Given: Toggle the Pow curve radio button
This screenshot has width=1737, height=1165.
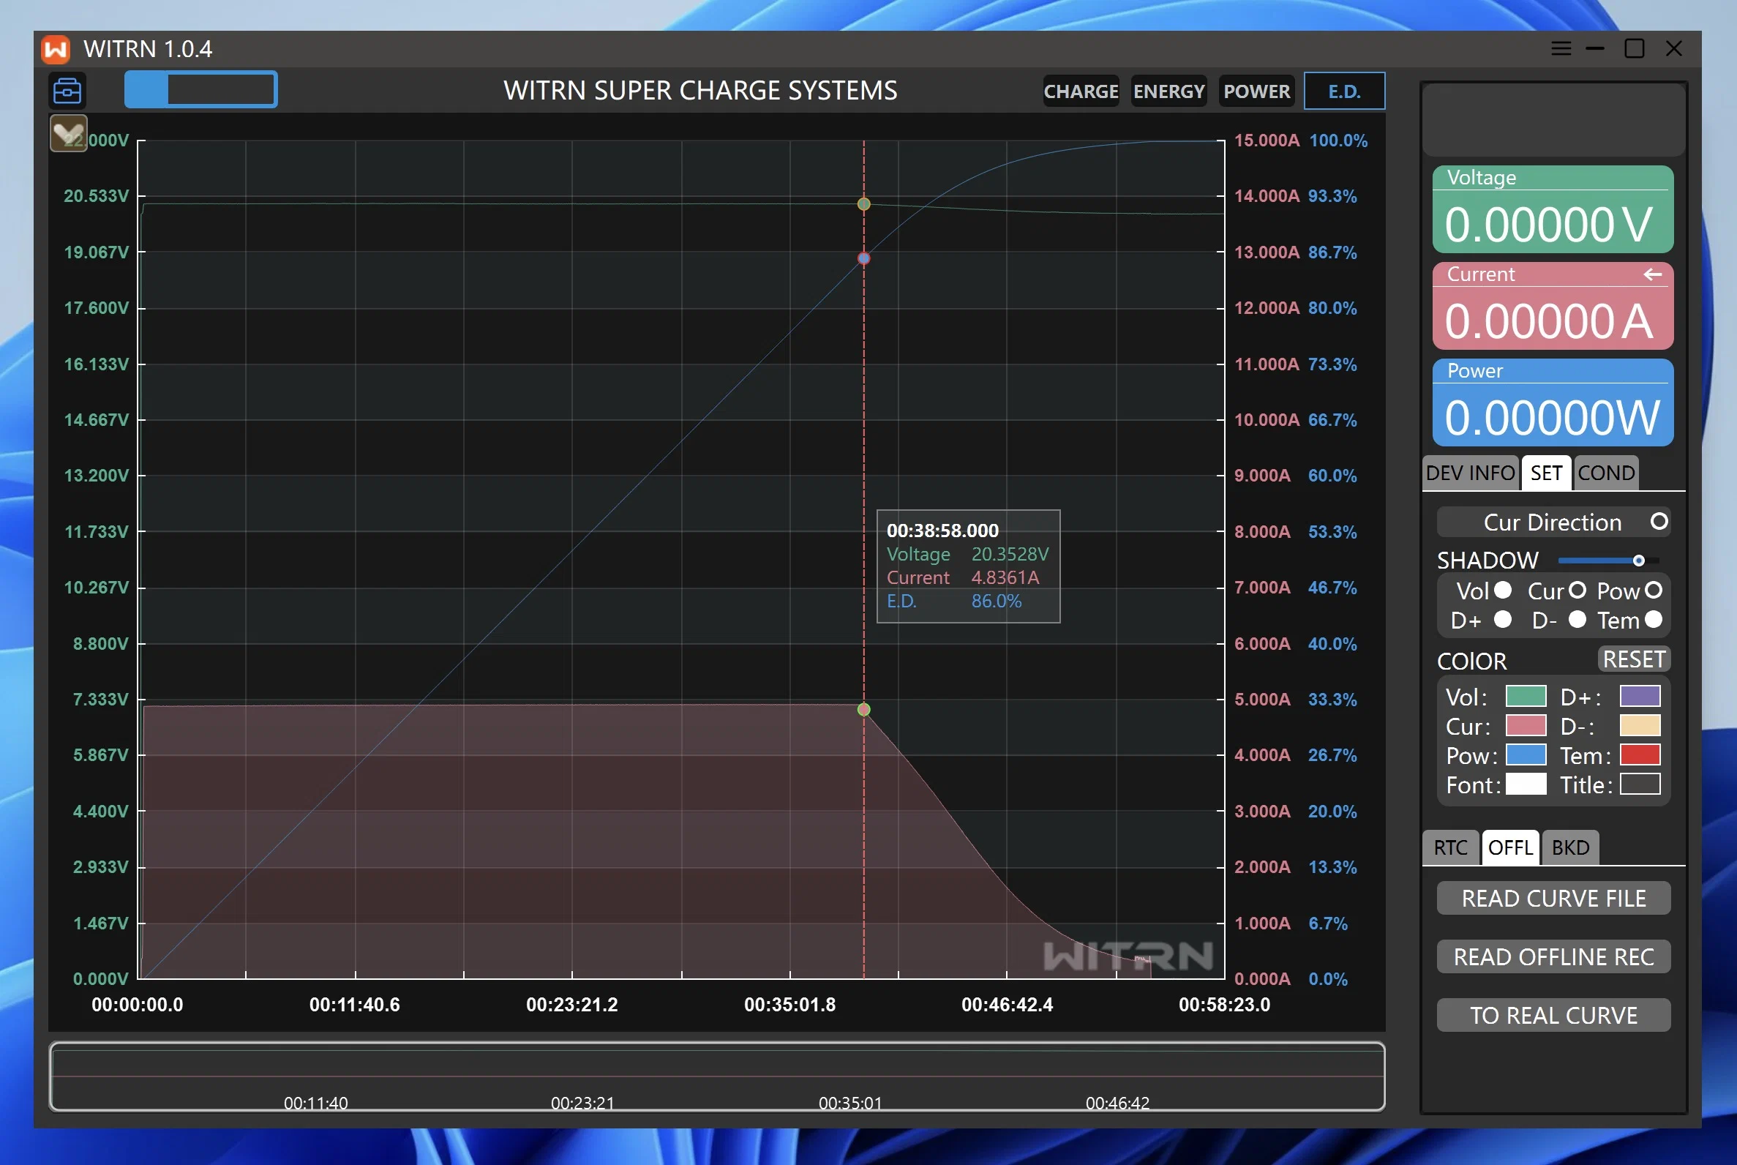Looking at the screenshot, I should (1653, 590).
